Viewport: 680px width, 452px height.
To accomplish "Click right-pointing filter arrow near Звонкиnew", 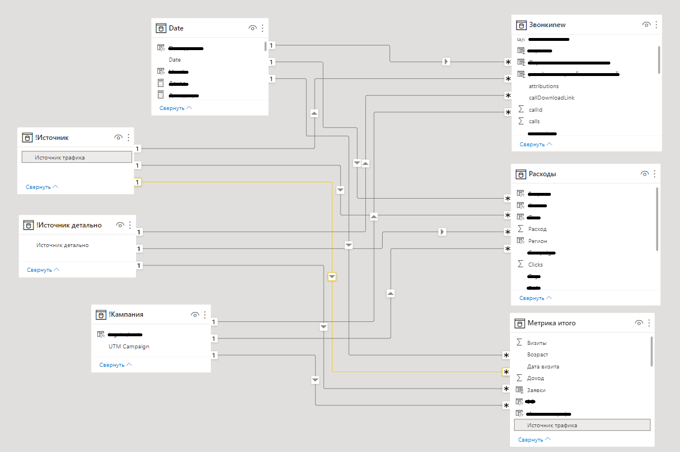I will [x=446, y=62].
